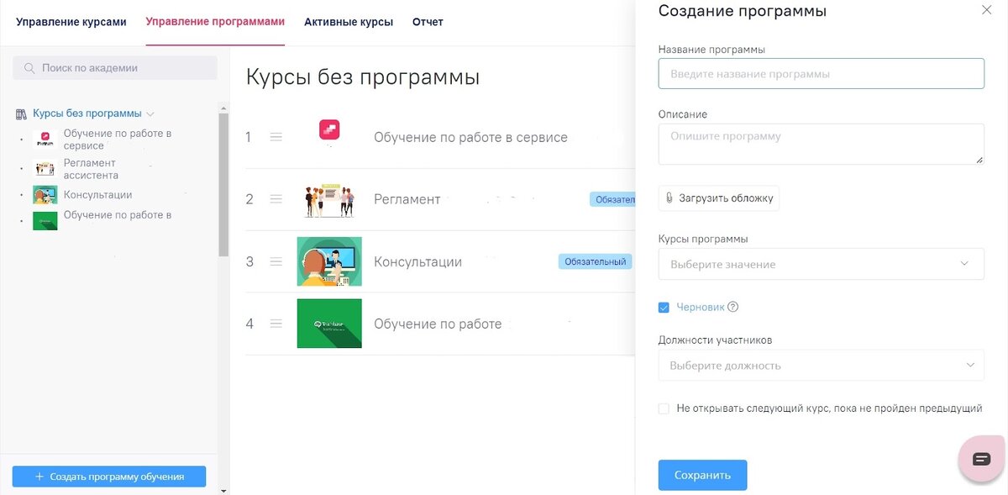Click the Черновик label text
Viewport: 1008px width, 495px height.
point(701,308)
